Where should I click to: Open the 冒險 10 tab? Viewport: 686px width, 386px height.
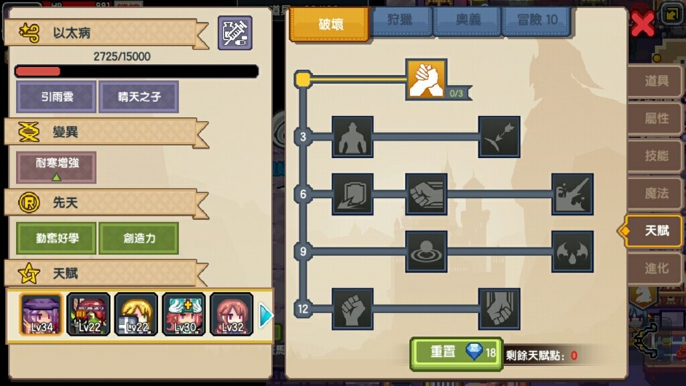(537, 20)
